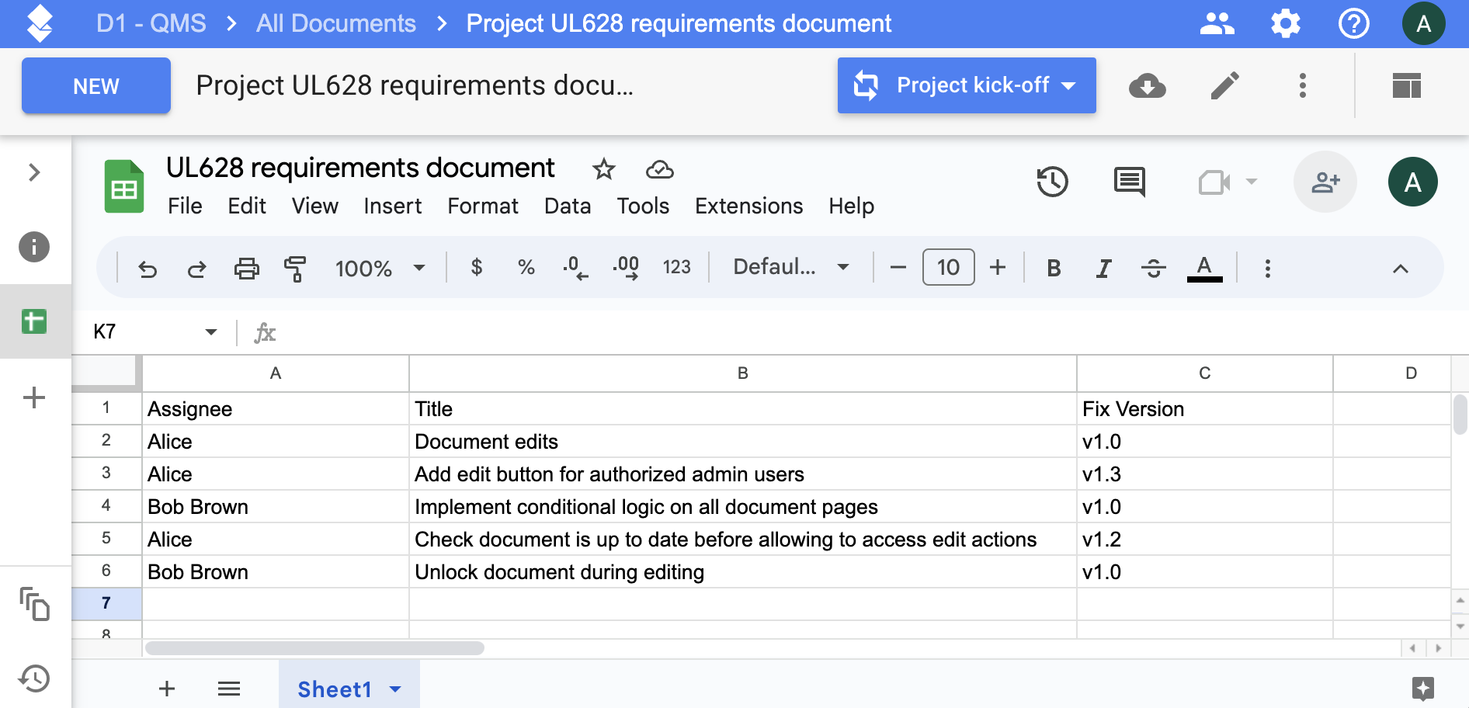Click the pencil edit icon

click(1224, 85)
